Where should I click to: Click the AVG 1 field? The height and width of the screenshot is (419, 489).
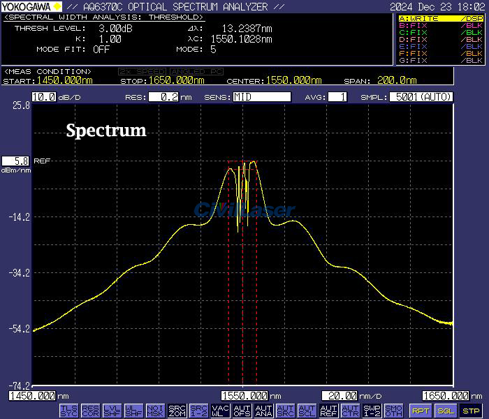tap(337, 97)
